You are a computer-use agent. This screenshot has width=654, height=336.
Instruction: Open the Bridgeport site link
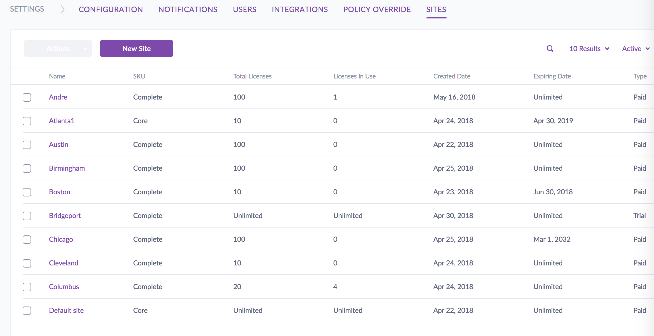[x=65, y=216]
